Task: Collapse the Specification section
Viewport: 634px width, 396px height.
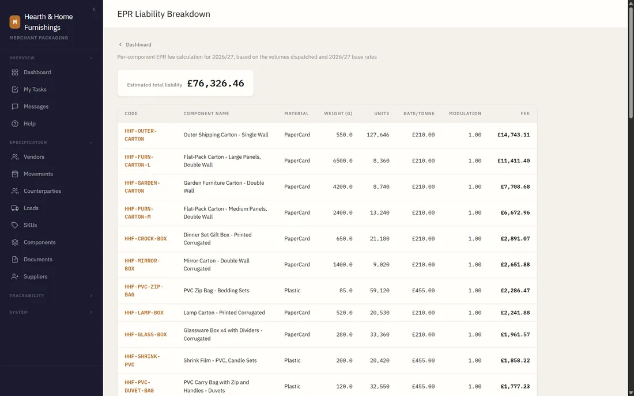Action: 91,143
